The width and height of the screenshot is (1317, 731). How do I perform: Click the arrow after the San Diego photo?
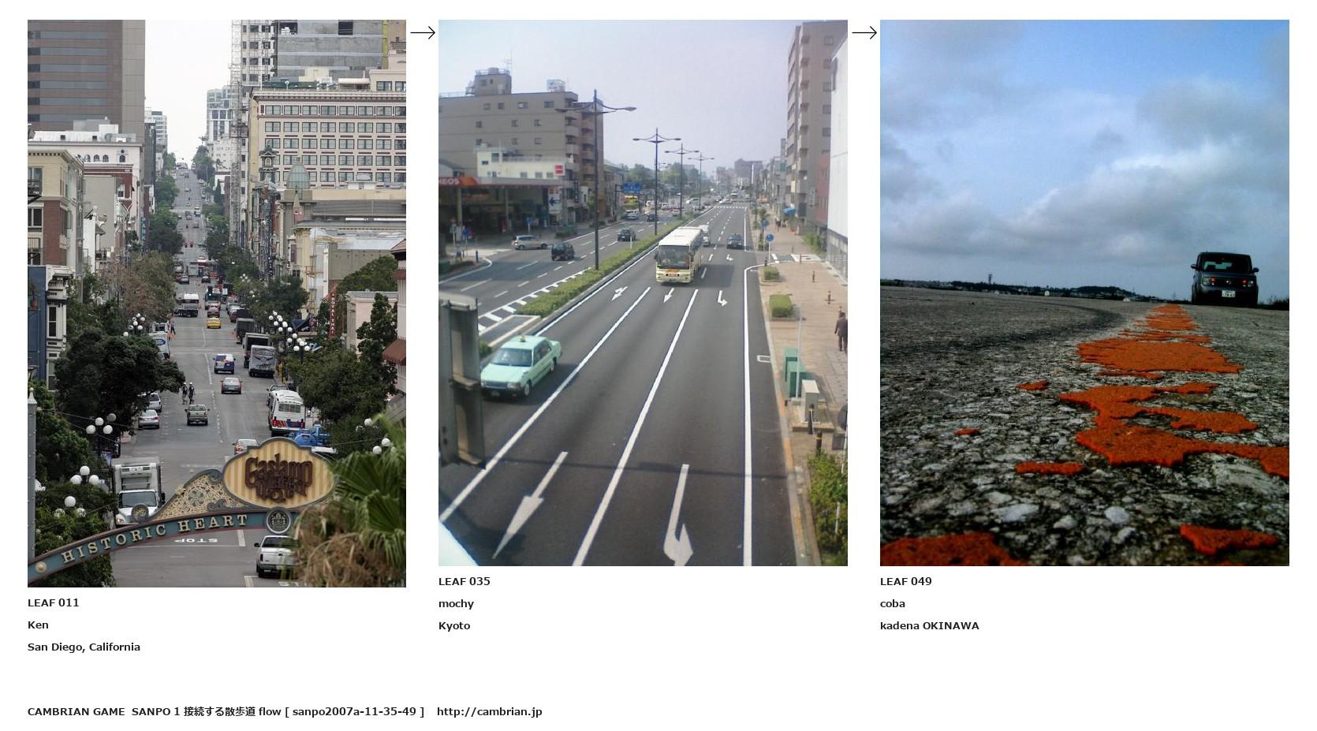423,32
